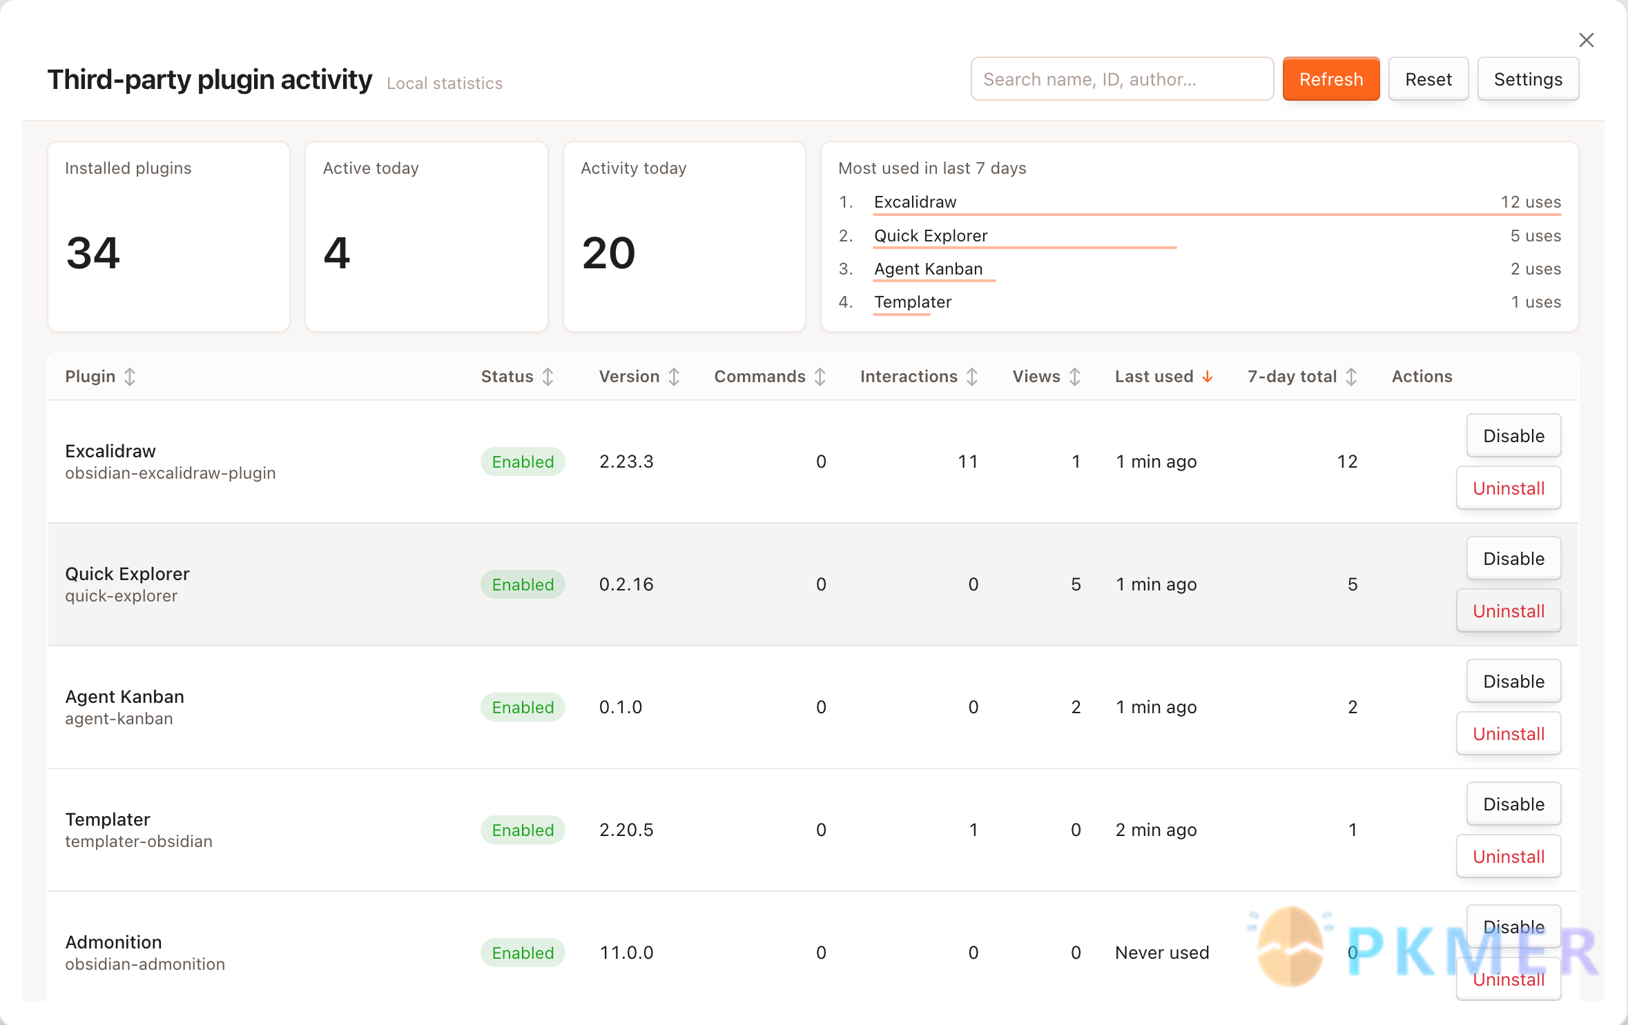Sort table by Status column
The width and height of the screenshot is (1628, 1025).
tap(517, 377)
